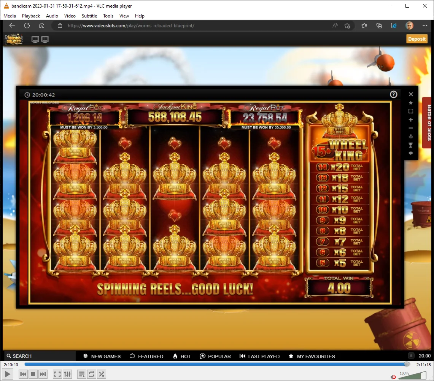This screenshot has width=434, height=381.
Task: Open the Video menu
Action: (x=70, y=16)
